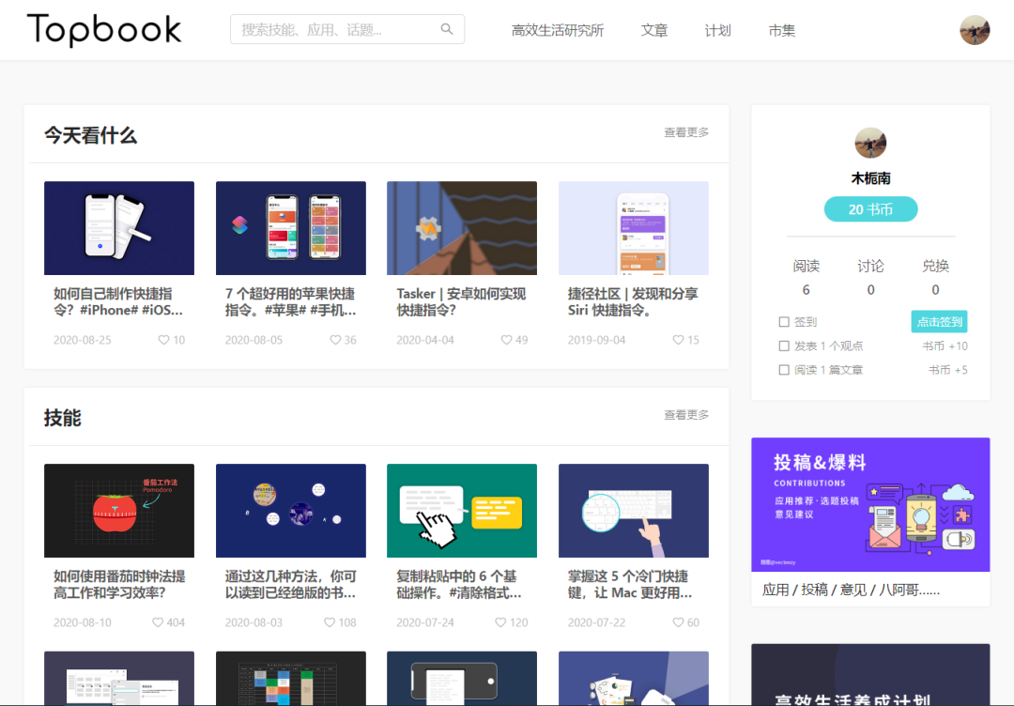Like the 如何自己制作快捷指令 article heart icon

point(163,340)
